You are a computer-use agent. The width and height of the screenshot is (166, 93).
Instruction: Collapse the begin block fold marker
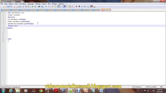7,28
